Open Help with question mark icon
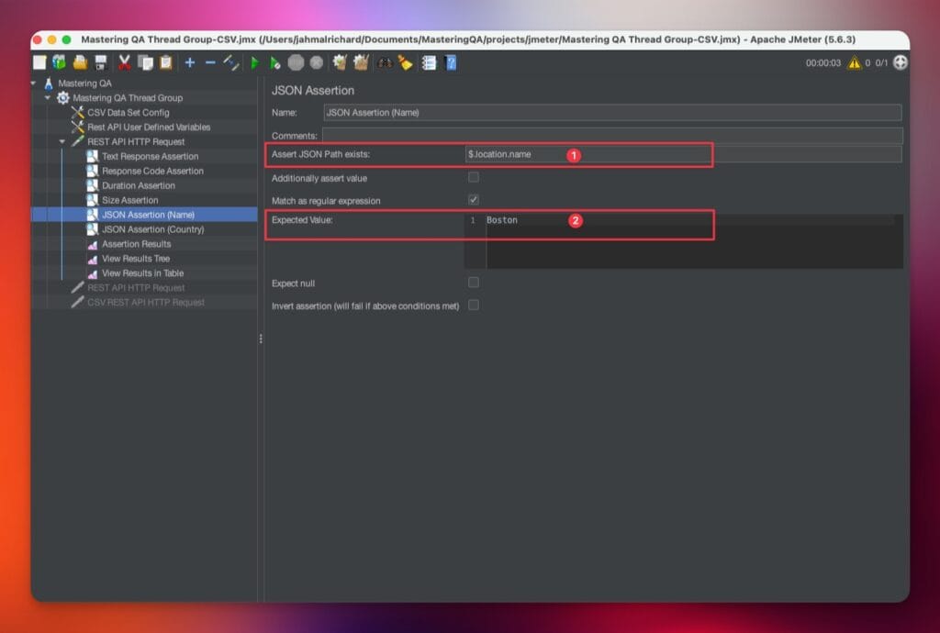 pyautogui.click(x=451, y=62)
